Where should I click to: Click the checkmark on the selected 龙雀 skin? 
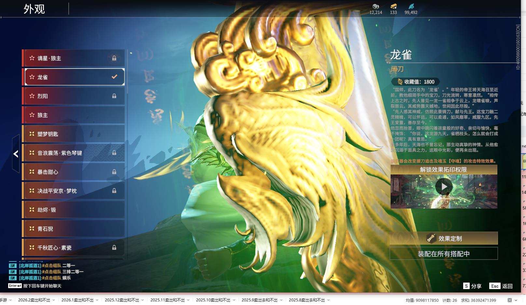[114, 77]
